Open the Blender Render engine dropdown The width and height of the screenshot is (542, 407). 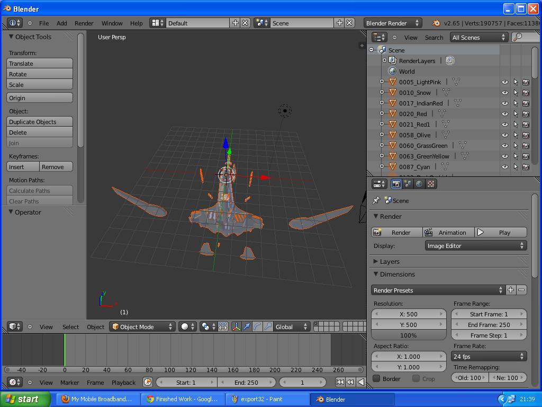[393, 23]
